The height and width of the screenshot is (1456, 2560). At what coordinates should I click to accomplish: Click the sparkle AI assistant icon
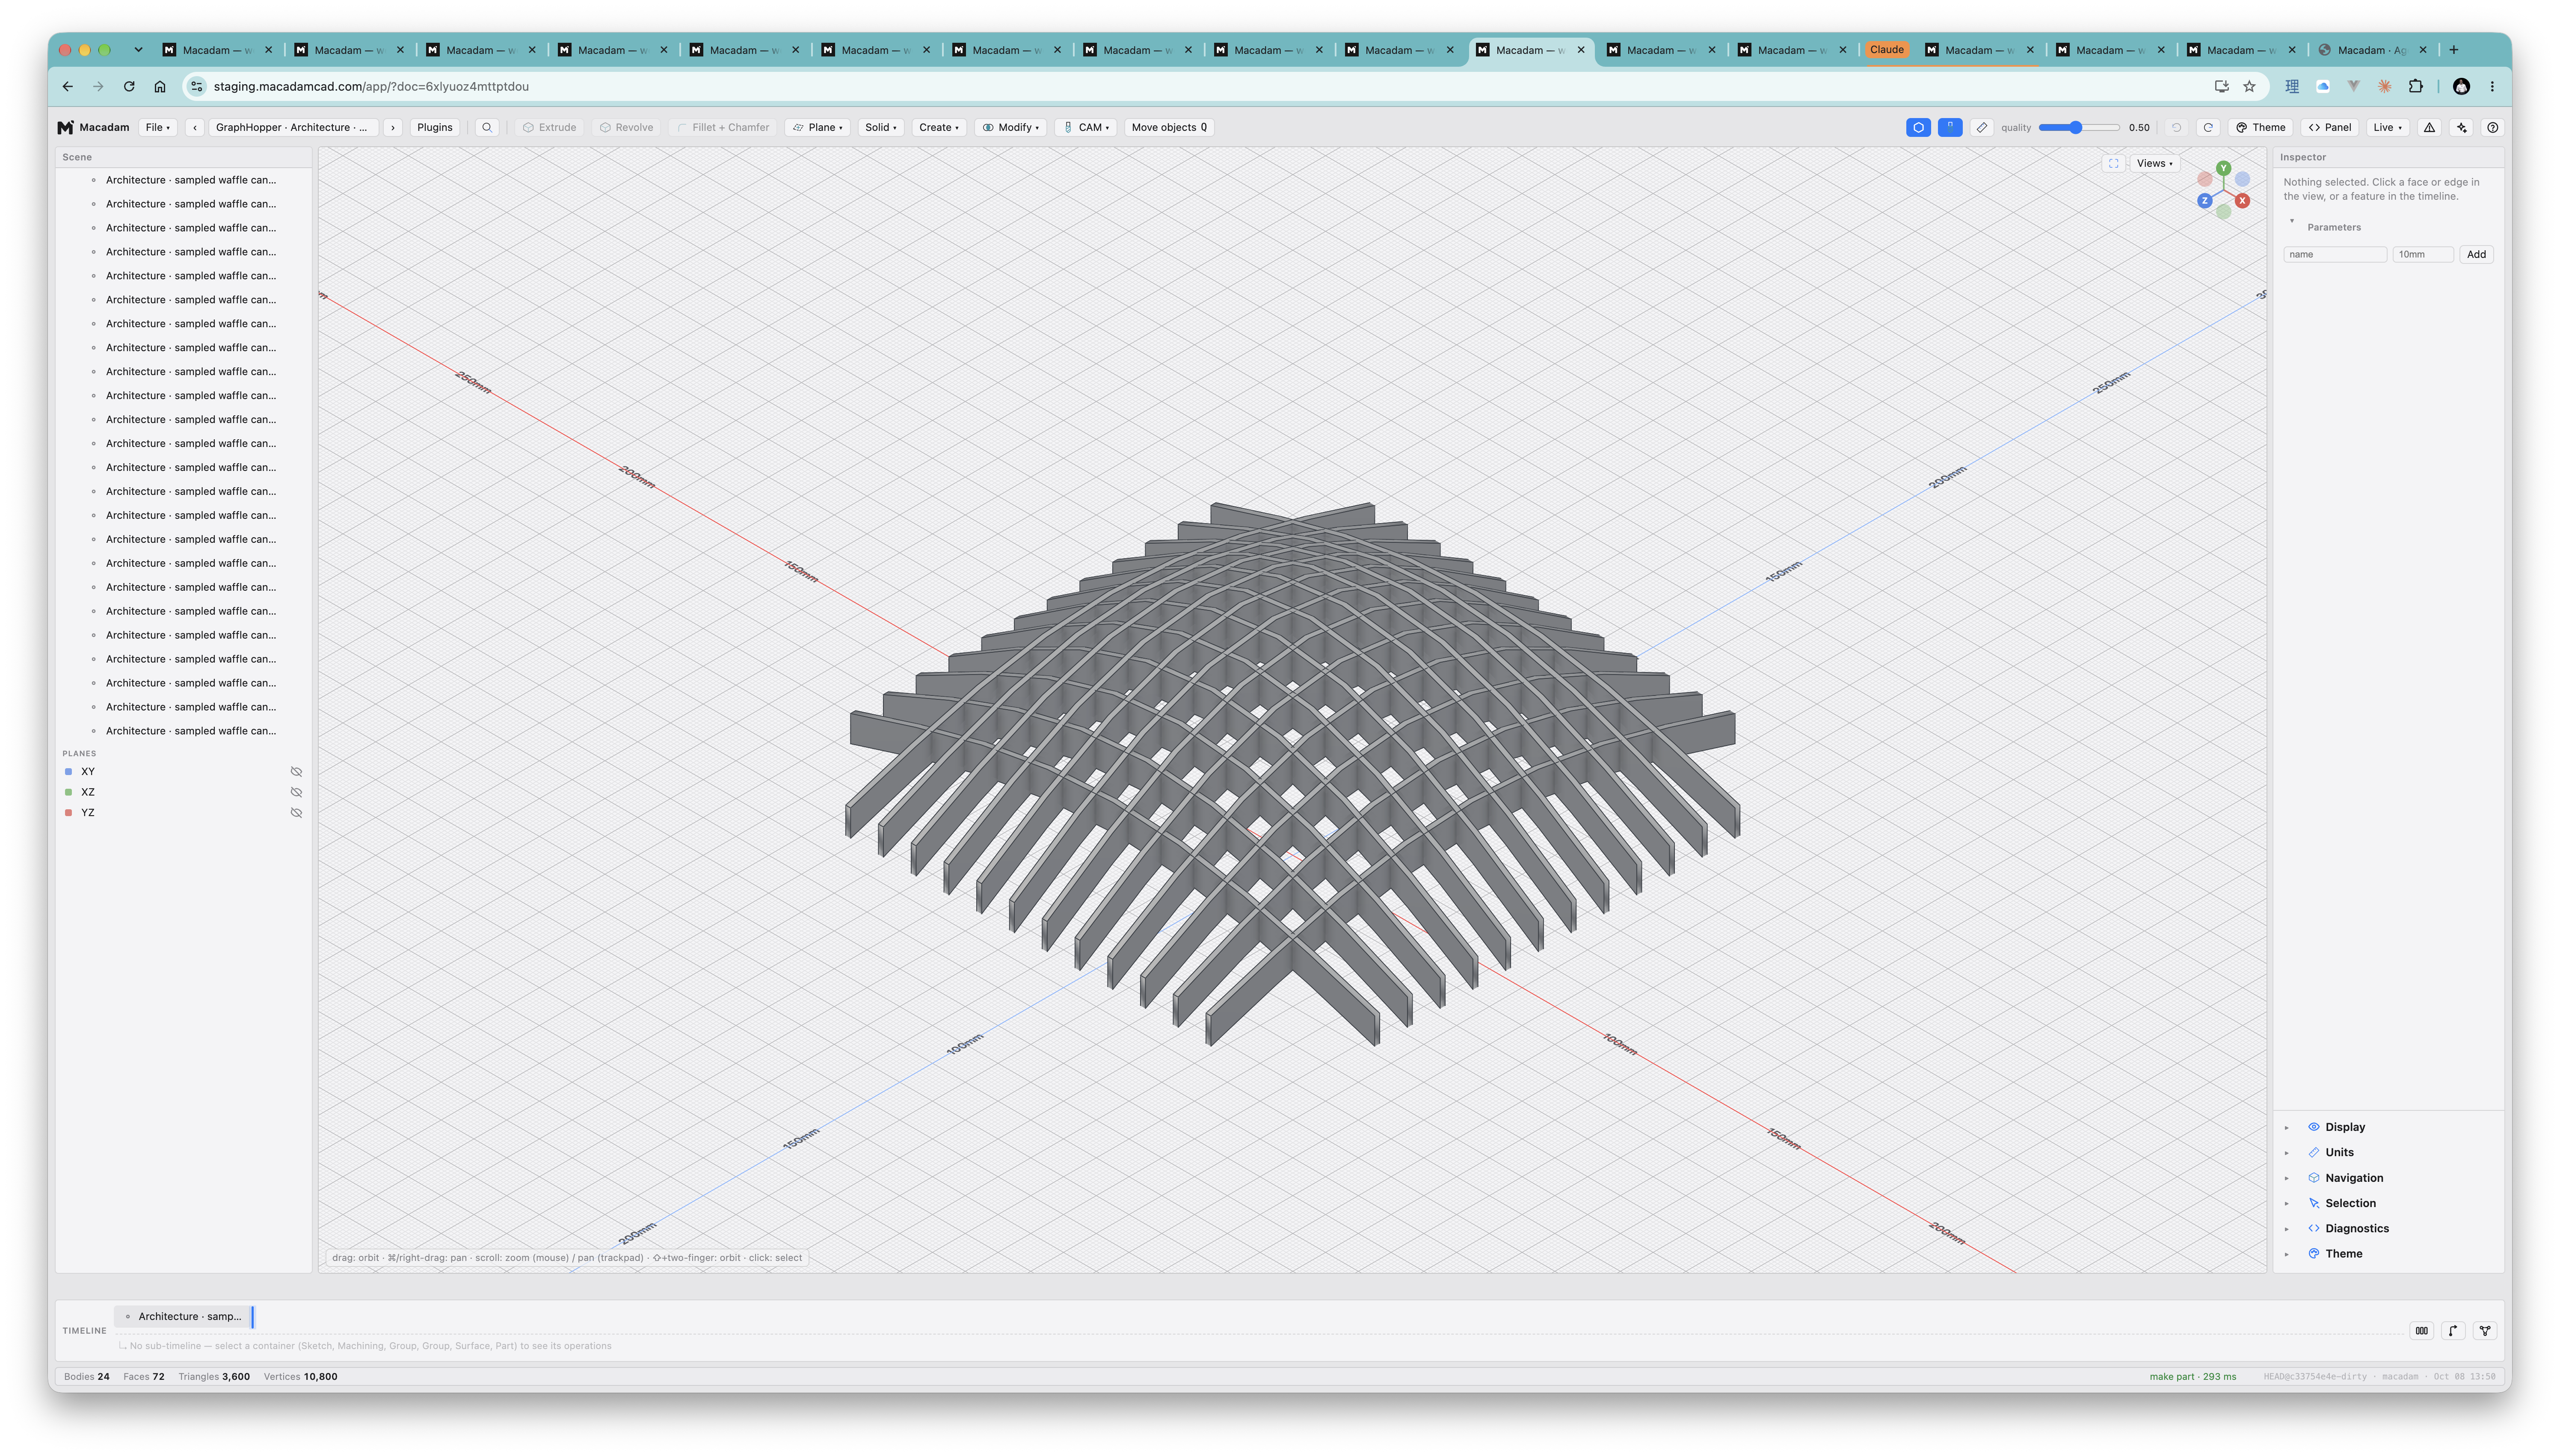(2462, 127)
